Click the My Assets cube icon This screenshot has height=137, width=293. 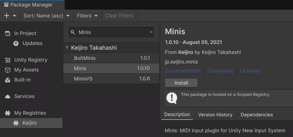point(8,70)
